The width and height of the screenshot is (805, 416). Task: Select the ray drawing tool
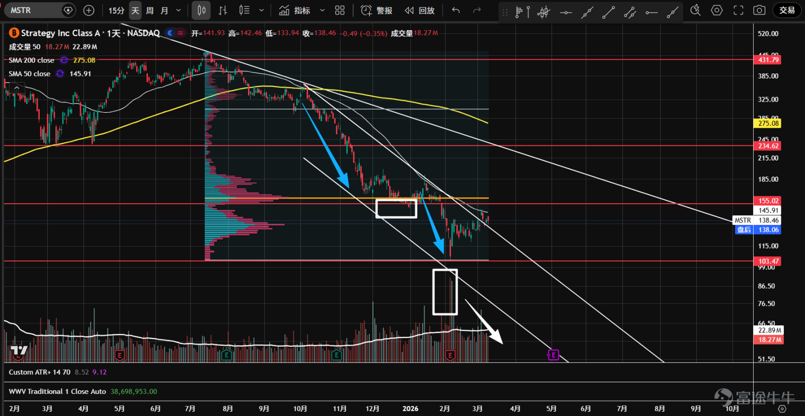(673, 12)
